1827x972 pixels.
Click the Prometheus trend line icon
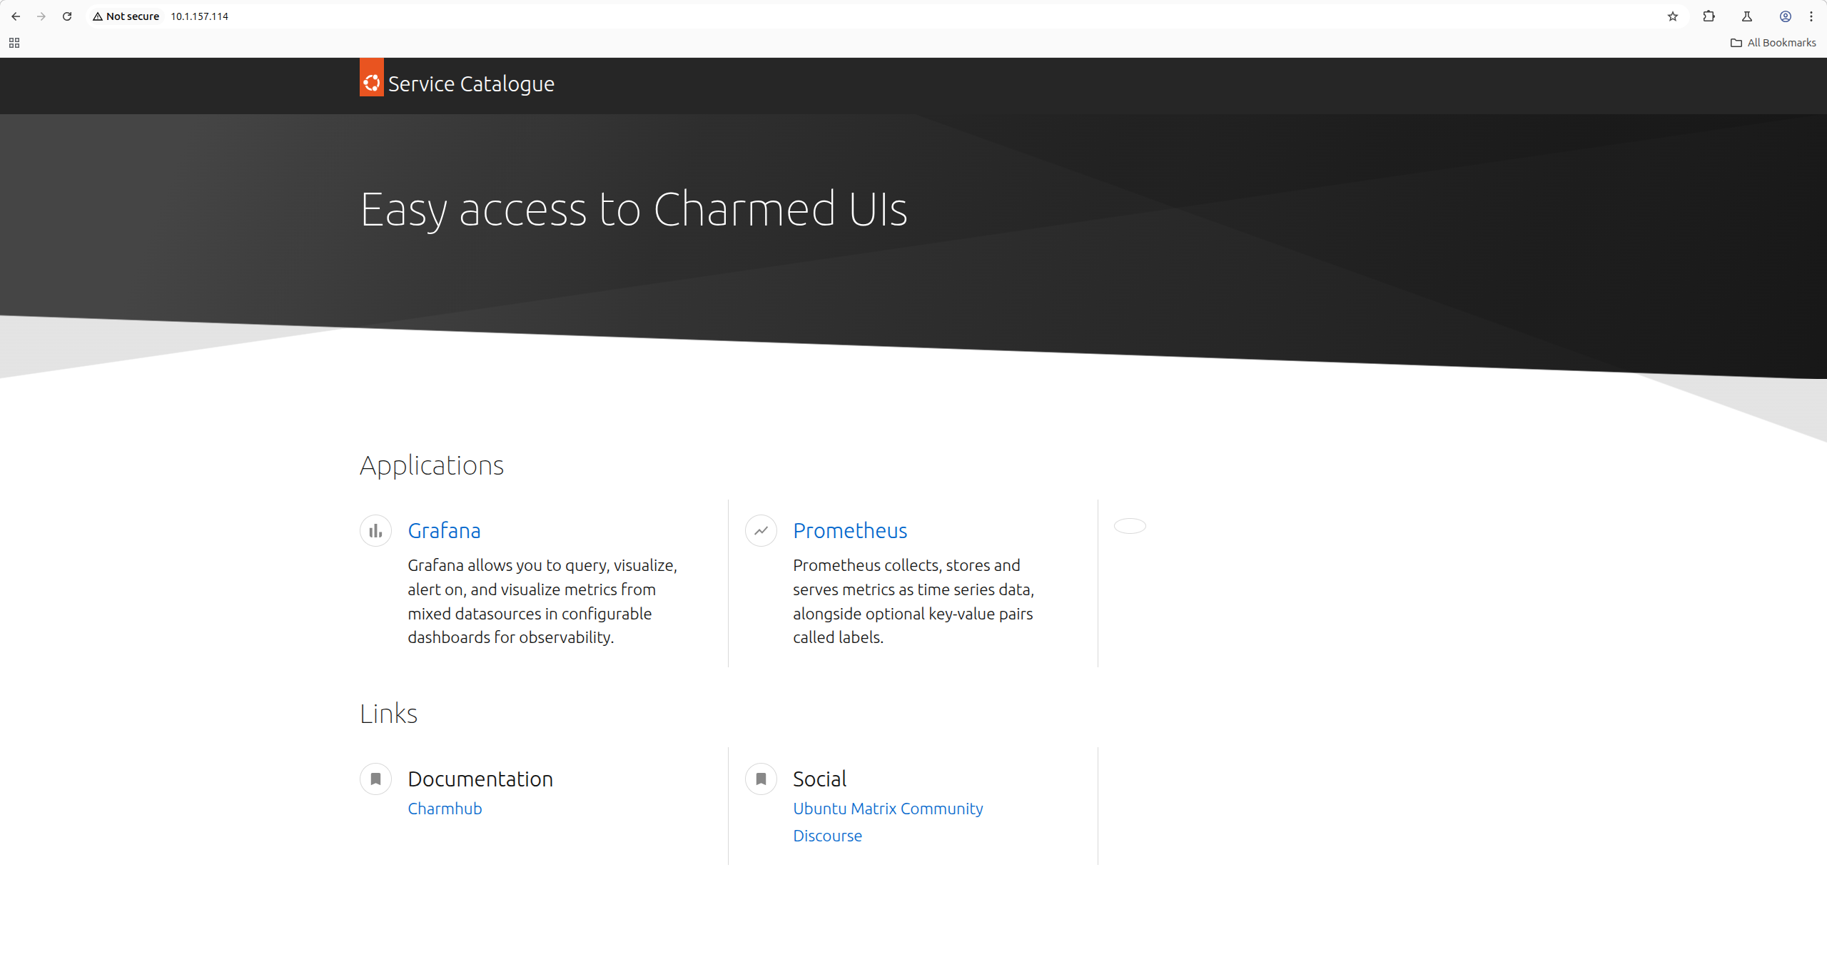point(761,531)
